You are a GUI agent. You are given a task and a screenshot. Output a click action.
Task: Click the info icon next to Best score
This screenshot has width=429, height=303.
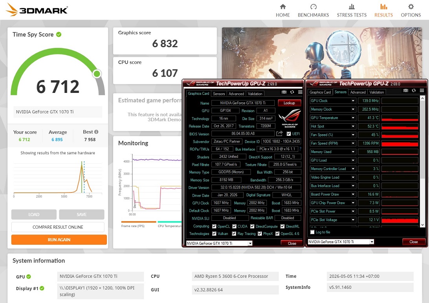pyautogui.click(x=96, y=132)
